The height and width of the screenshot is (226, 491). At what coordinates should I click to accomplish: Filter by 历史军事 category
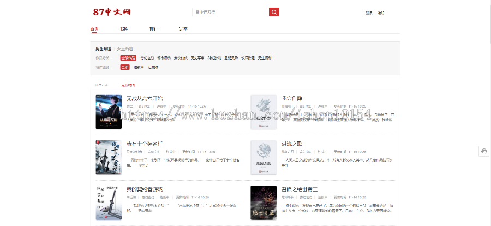198,58
